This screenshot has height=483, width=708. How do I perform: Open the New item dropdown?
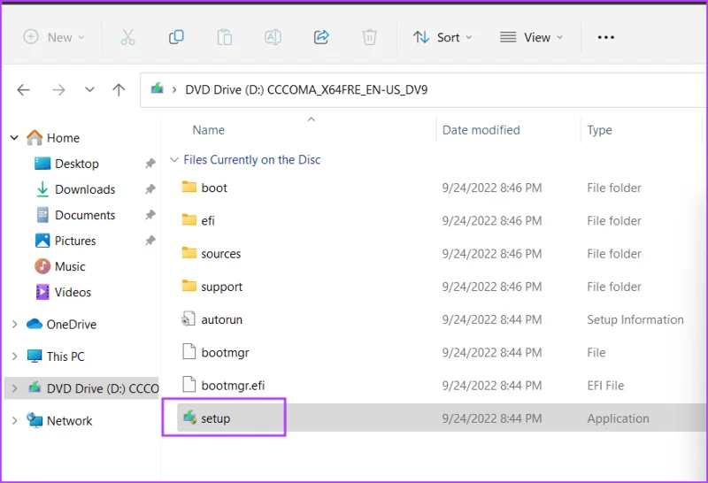(54, 37)
